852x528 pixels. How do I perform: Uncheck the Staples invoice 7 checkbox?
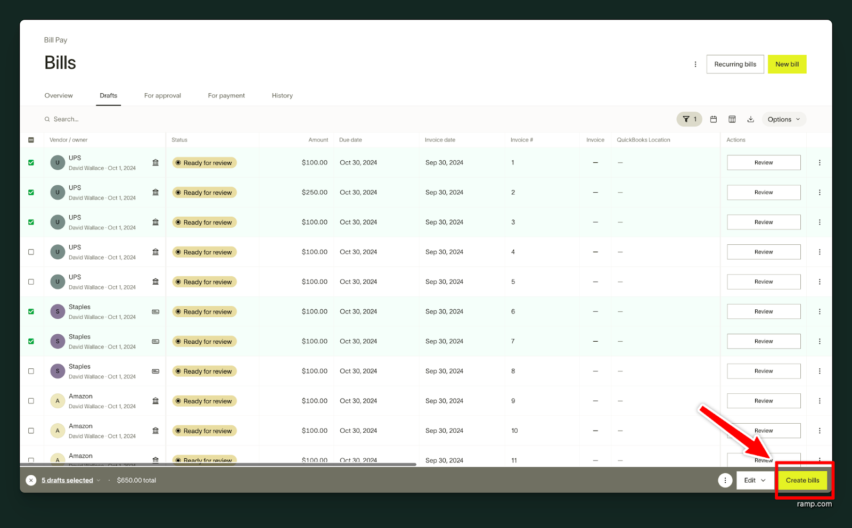[x=31, y=342]
